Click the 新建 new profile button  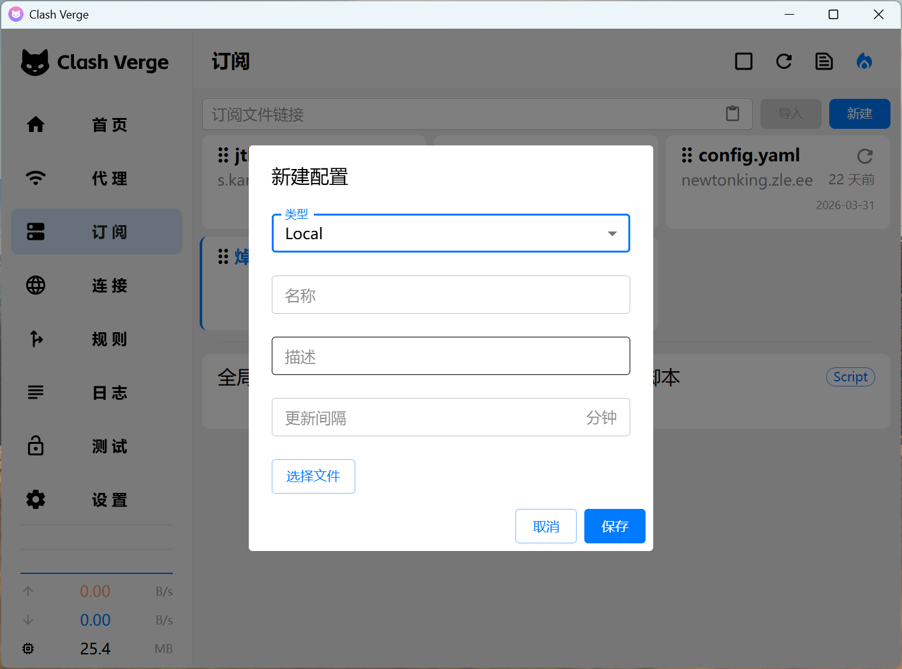860,114
